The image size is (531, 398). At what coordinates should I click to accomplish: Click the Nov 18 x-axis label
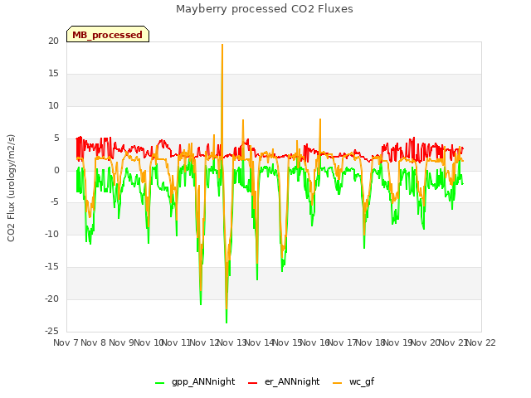tap(370, 342)
